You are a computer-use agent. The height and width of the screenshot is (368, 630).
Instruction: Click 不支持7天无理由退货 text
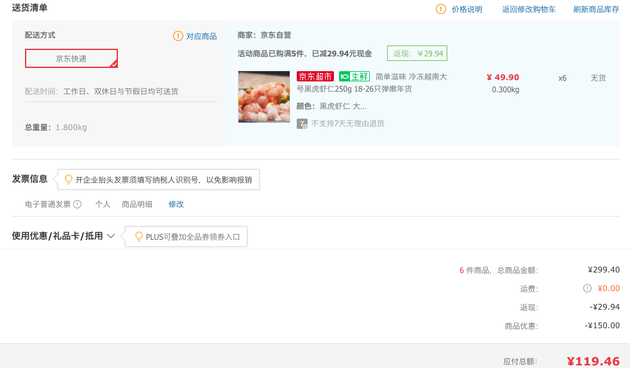(347, 123)
